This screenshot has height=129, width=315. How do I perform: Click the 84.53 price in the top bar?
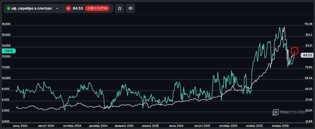[x=78, y=8]
